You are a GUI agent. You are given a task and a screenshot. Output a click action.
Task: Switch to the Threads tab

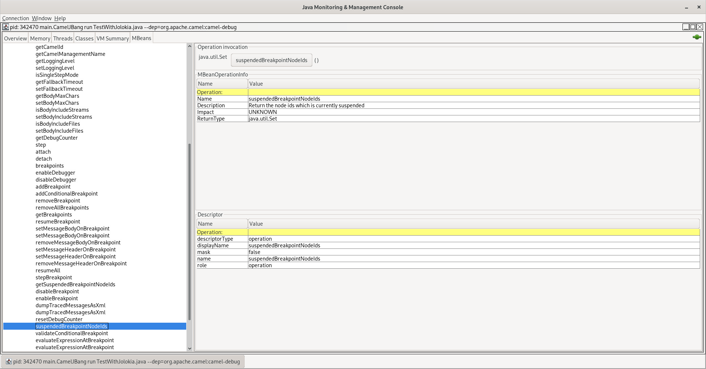click(62, 38)
